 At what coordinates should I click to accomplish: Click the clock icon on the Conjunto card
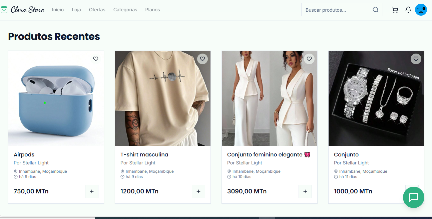pos(336,176)
